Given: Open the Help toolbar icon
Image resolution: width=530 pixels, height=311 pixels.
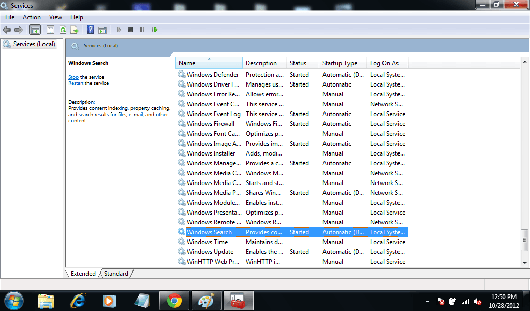Looking at the screenshot, I should (x=90, y=30).
